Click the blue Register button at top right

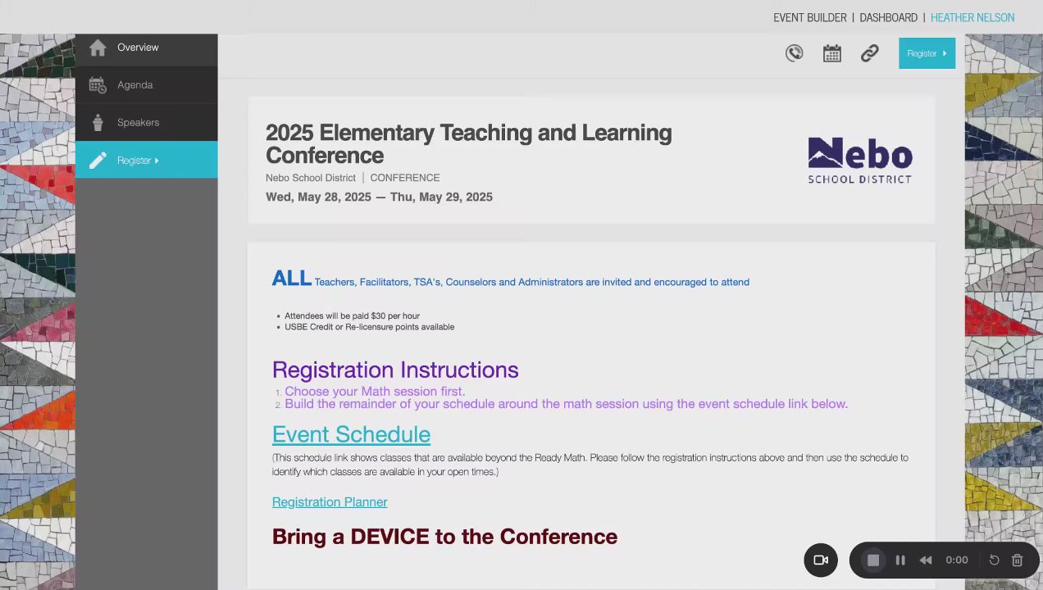point(927,53)
